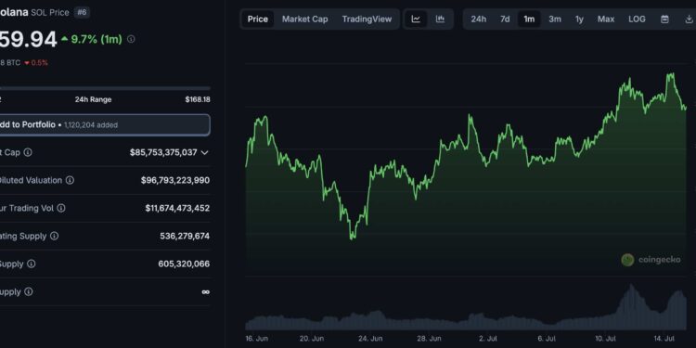Open the TradingView chart tab
Image resolution: width=696 pixels, height=348 pixels.
(367, 19)
